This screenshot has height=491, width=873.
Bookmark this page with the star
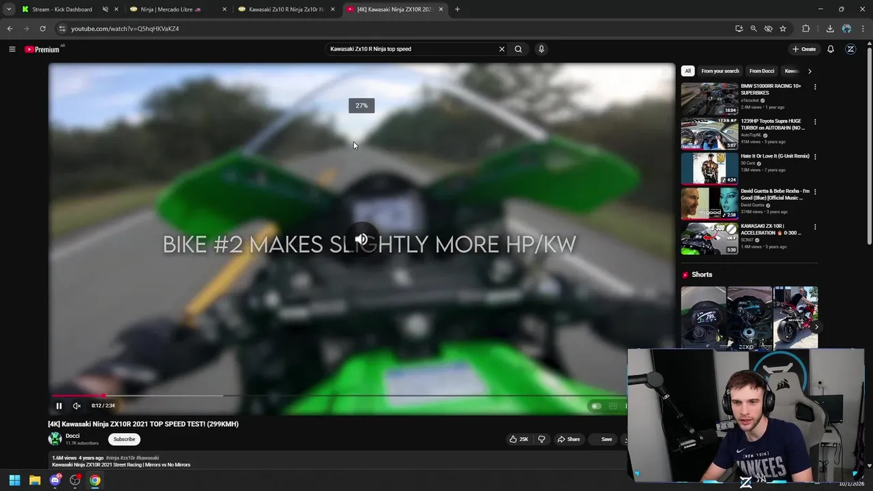point(783,29)
